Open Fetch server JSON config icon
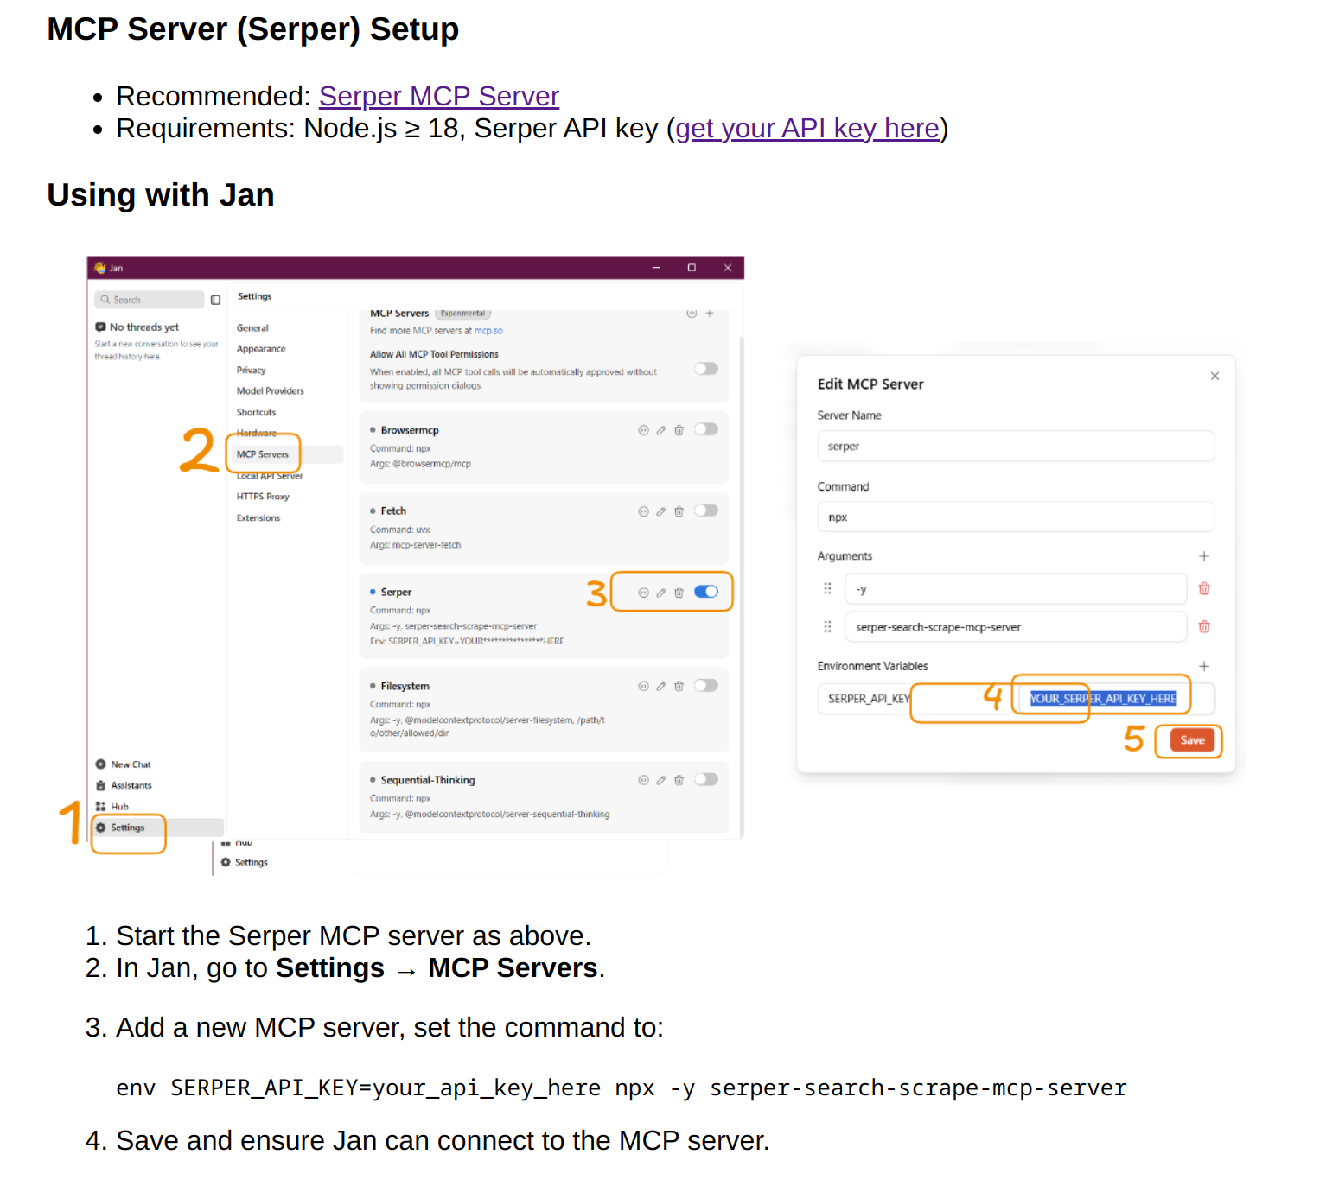 coord(643,511)
